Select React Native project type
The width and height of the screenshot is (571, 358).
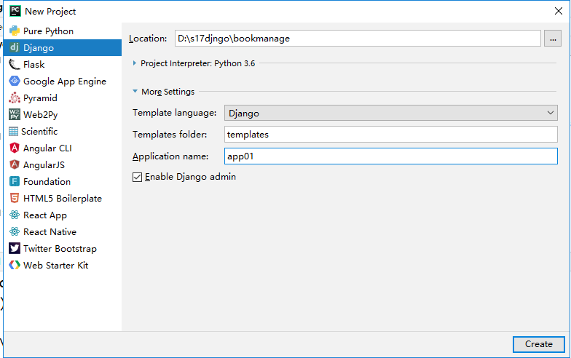63,231
